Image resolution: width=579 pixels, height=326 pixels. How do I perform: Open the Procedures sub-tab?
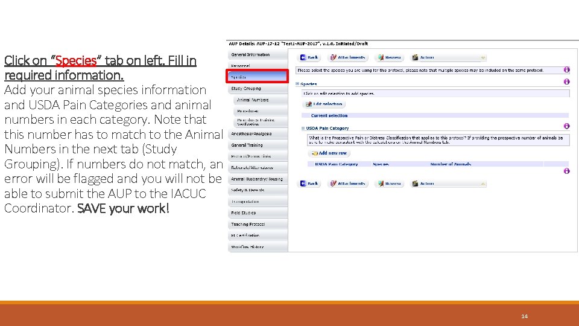pos(261,111)
